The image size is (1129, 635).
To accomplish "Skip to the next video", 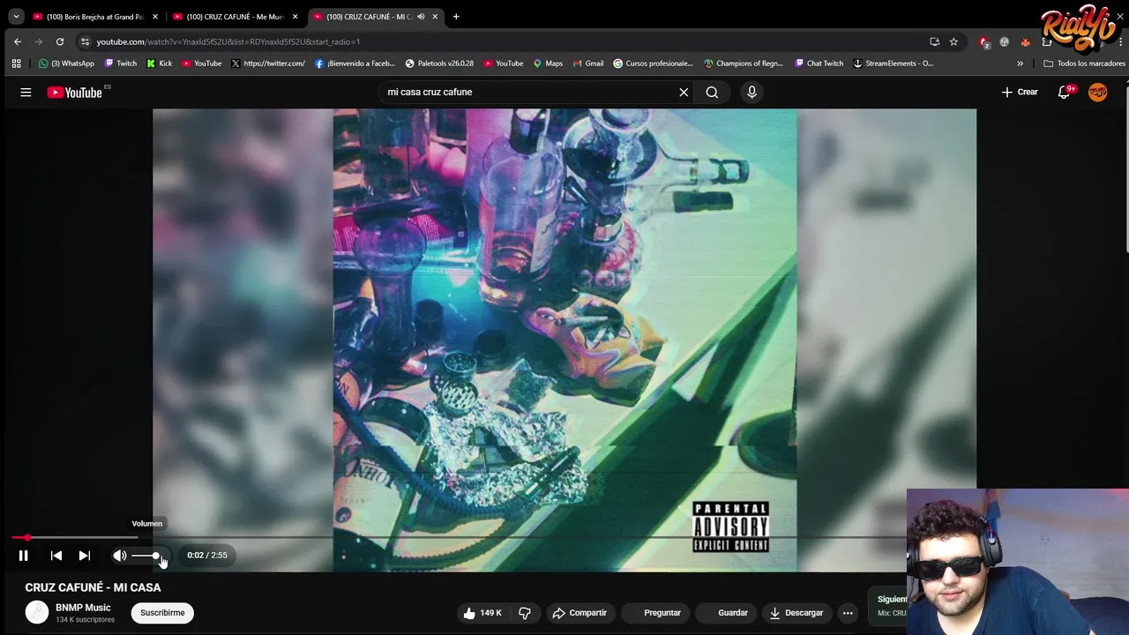I will click(85, 556).
